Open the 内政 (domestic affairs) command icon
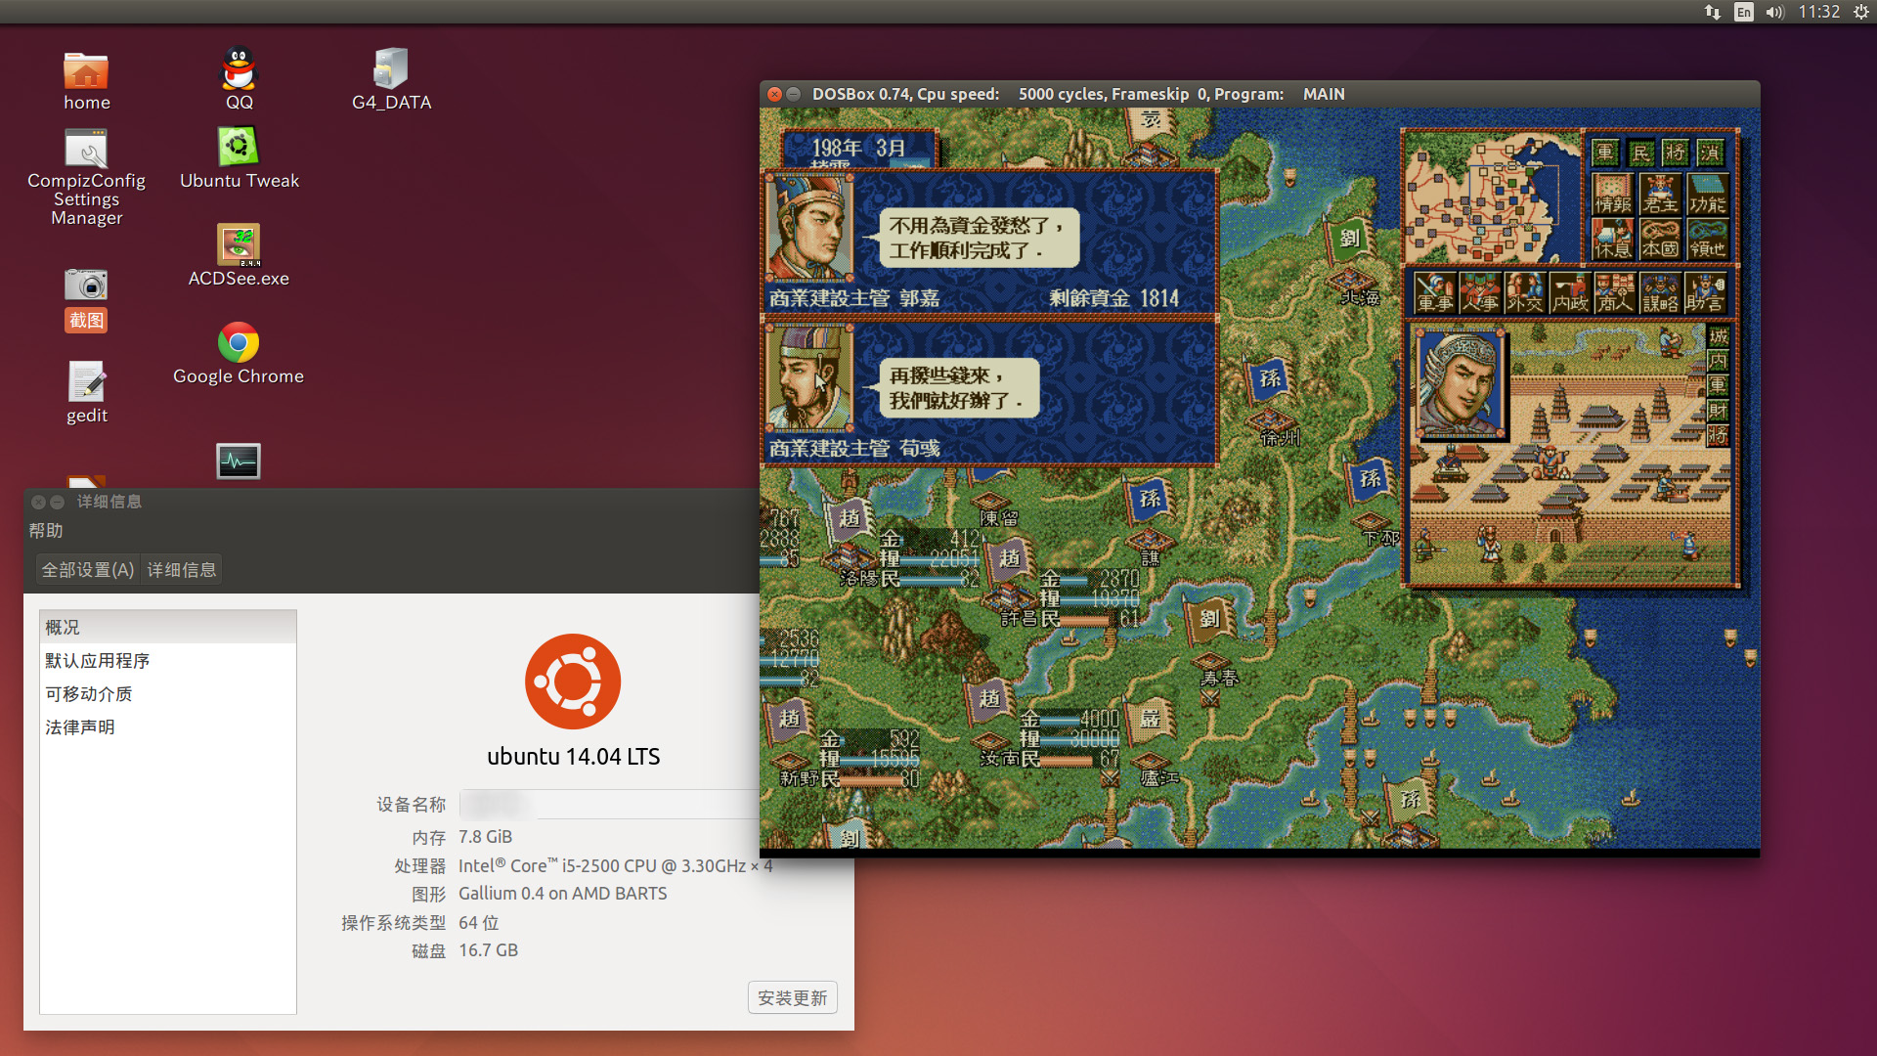The height and width of the screenshot is (1056, 1877). click(x=1569, y=292)
